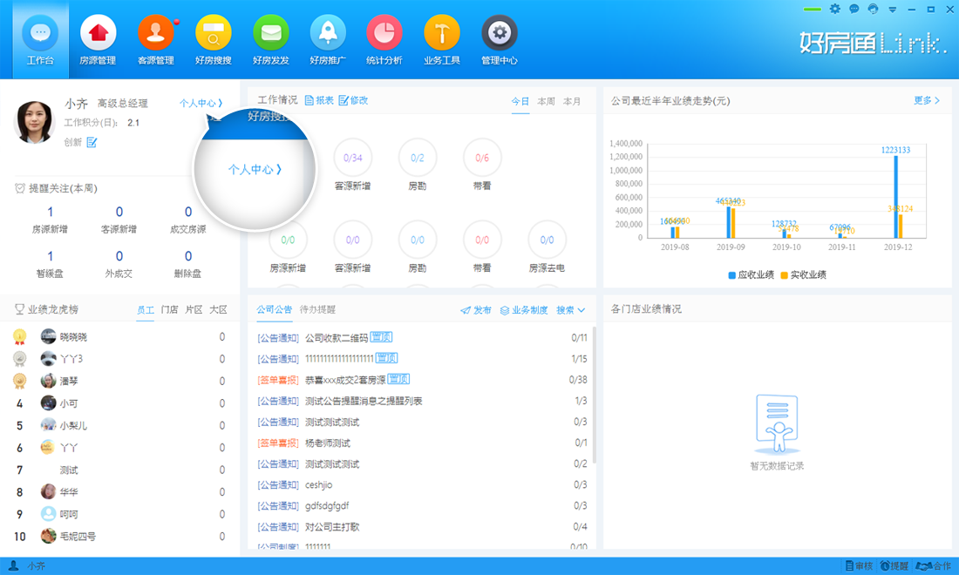Switch to the 待办提醒 tab
959x575 pixels.
[319, 308]
